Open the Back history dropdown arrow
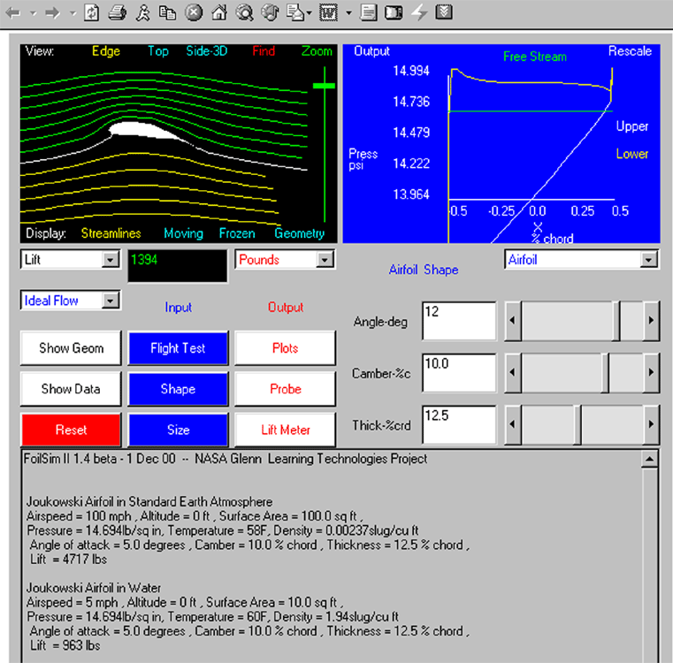Viewport: 673px width, 663px height. pyautogui.click(x=33, y=13)
